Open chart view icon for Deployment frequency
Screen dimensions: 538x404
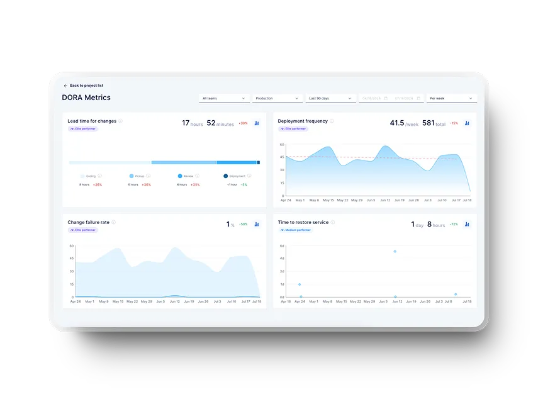click(x=467, y=123)
